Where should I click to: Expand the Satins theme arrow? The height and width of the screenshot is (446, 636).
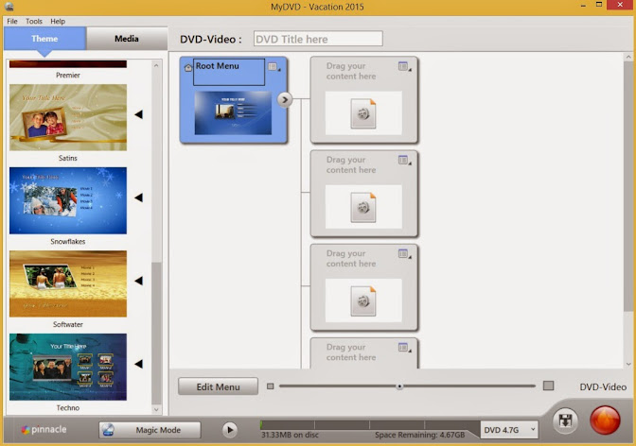[139, 114]
